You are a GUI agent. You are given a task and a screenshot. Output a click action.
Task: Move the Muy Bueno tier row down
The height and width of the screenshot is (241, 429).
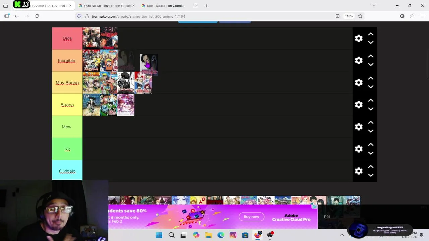pos(371,87)
